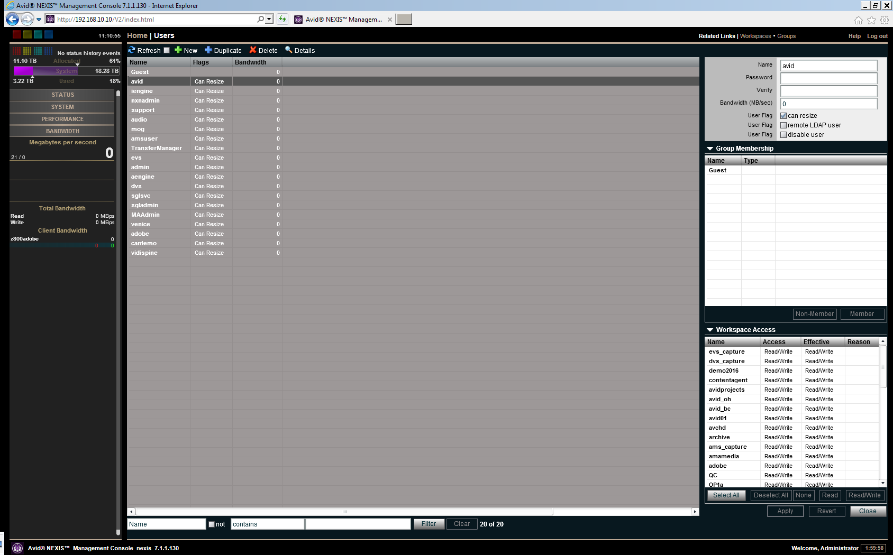Click the browser Favorites star icon
This screenshot has width=893, height=555.
pyautogui.click(x=872, y=20)
